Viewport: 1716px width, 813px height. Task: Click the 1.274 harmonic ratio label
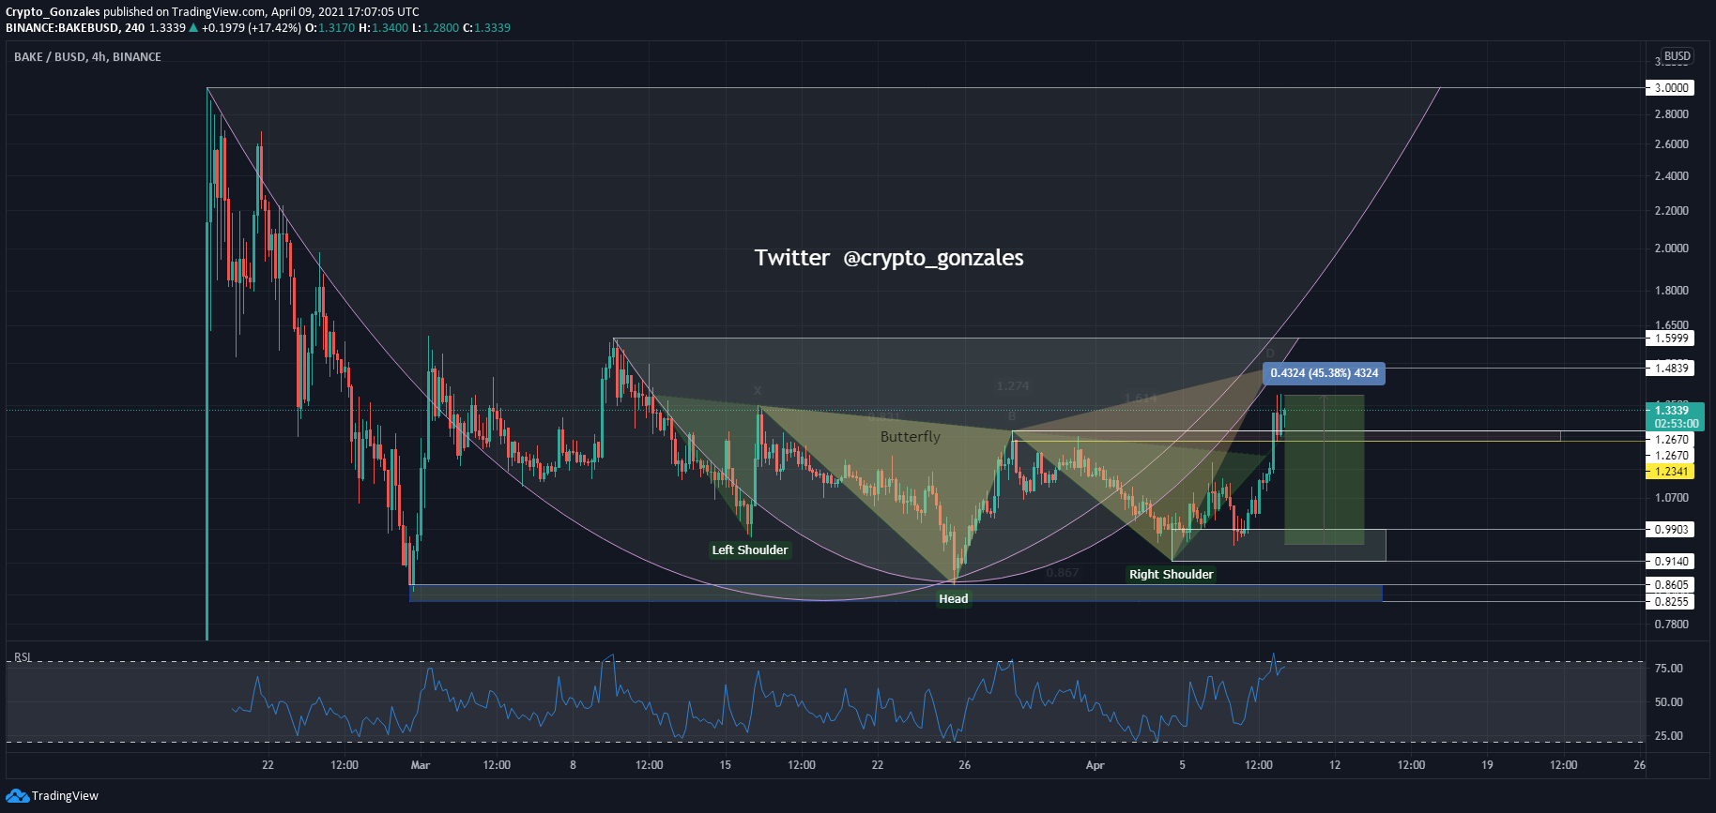point(1013,386)
